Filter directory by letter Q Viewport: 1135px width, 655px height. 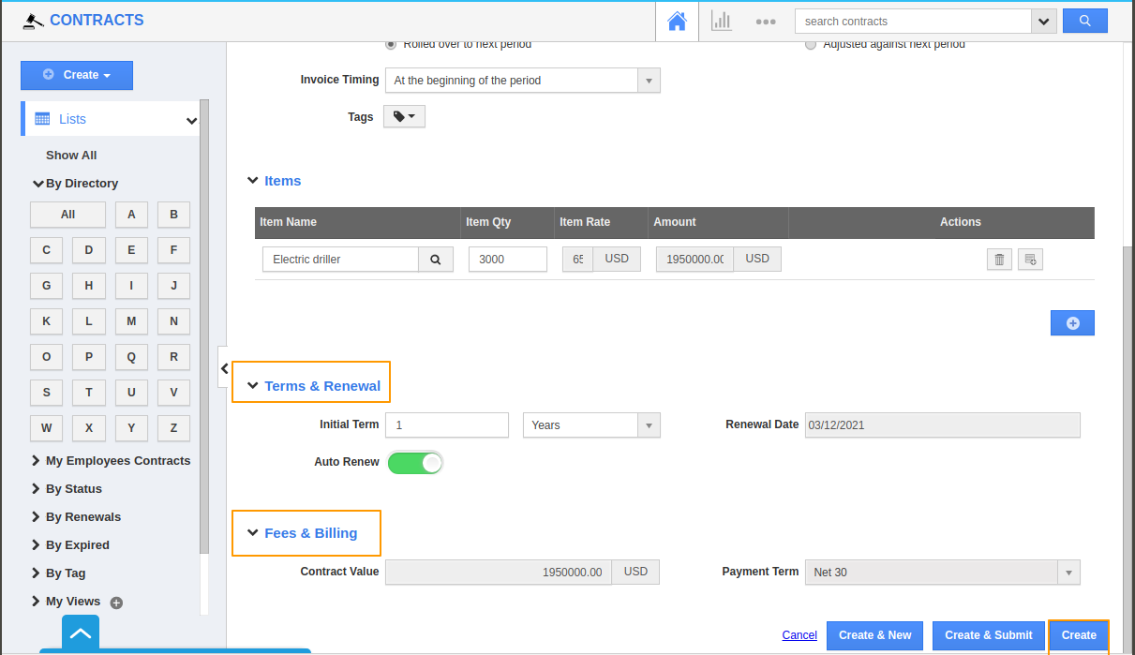(131, 357)
